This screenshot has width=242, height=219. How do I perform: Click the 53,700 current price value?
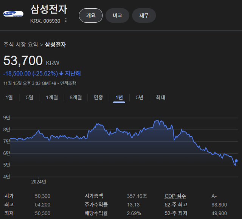[23, 61]
